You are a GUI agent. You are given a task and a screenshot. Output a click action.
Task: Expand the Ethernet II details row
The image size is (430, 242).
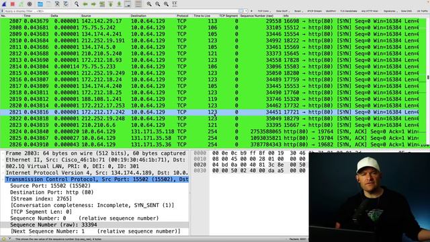(95, 160)
